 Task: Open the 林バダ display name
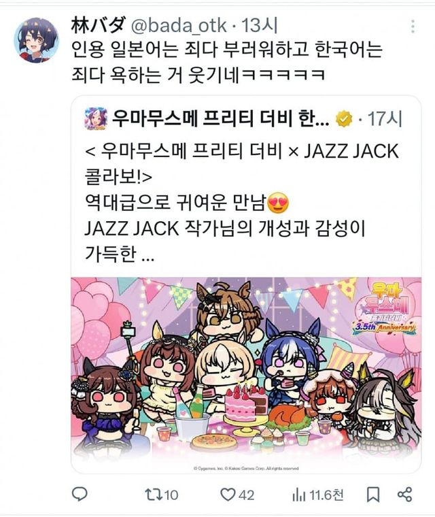(x=98, y=25)
